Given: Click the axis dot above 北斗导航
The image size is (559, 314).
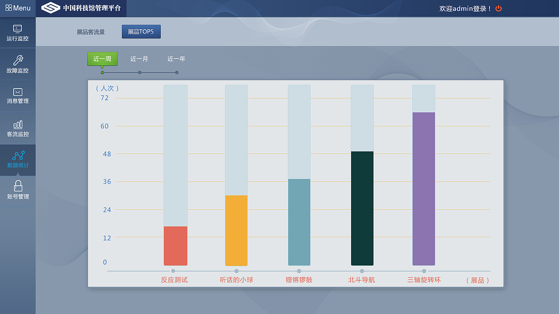Looking at the screenshot, I should click(x=362, y=271).
